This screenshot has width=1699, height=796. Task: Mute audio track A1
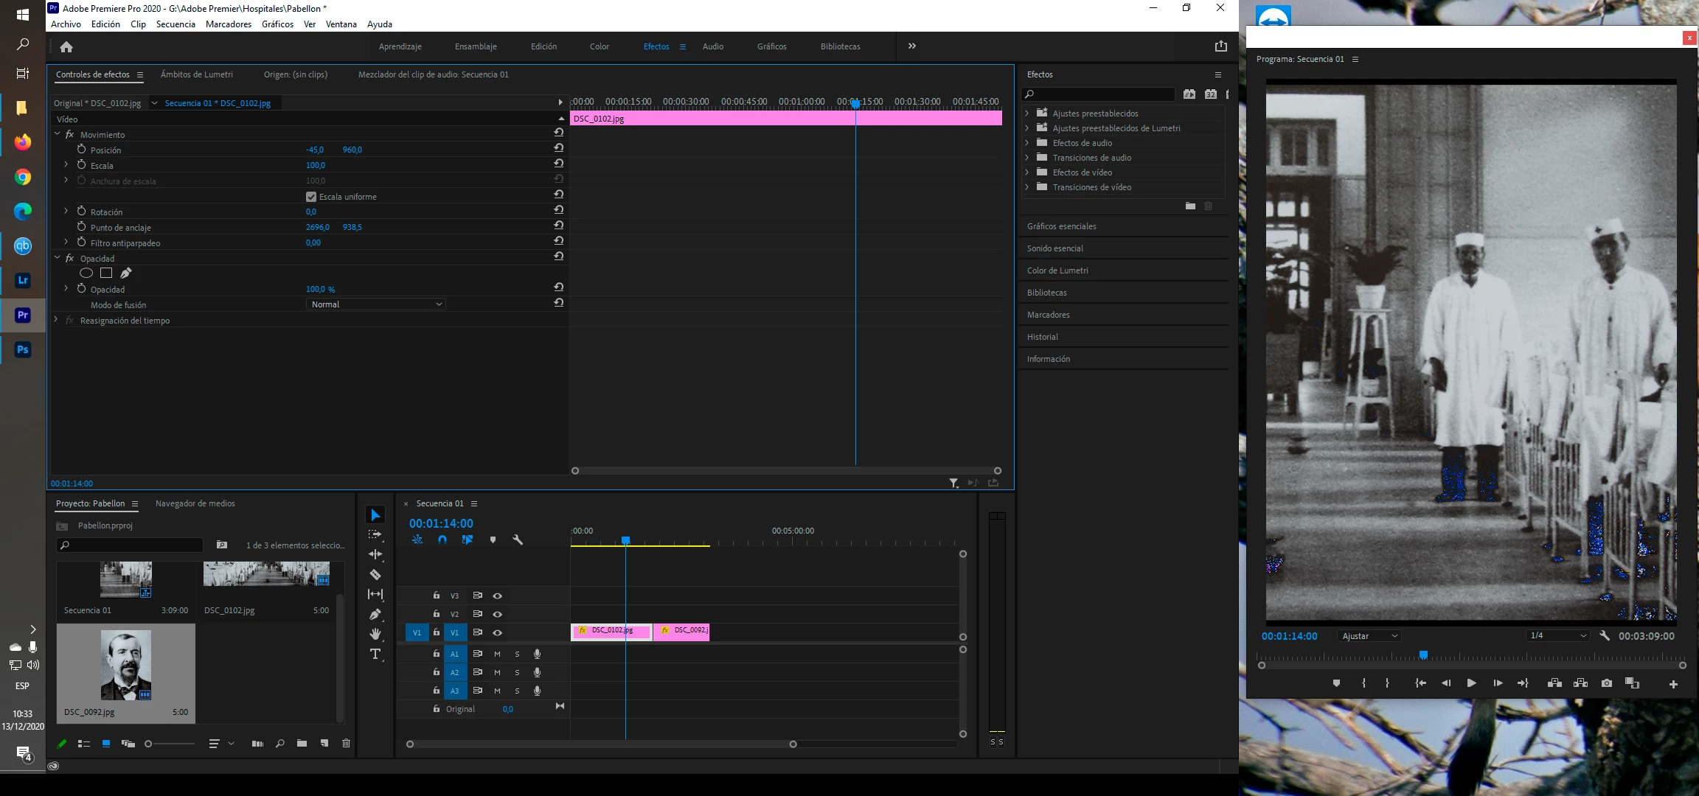(x=497, y=654)
